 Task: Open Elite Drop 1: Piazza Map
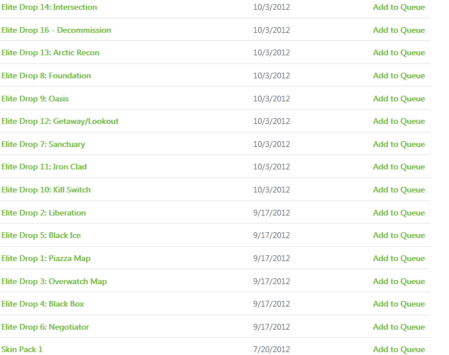[46, 258]
